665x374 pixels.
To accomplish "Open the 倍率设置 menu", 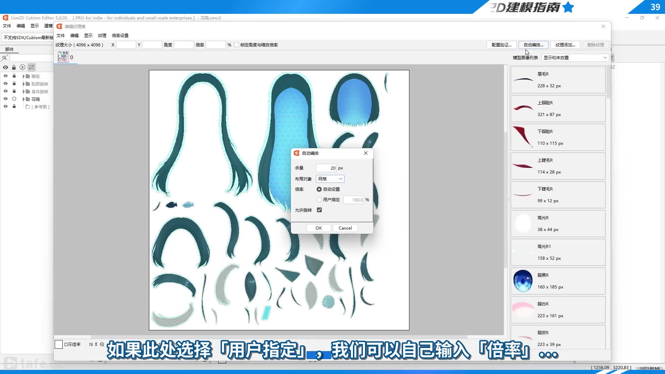I will tap(120, 35).
